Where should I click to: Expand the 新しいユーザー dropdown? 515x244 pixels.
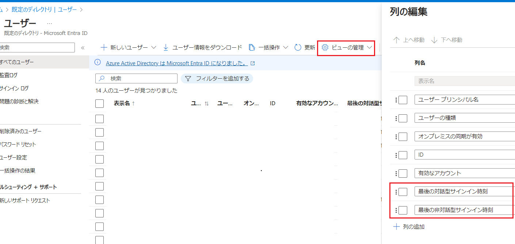(x=153, y=47)
